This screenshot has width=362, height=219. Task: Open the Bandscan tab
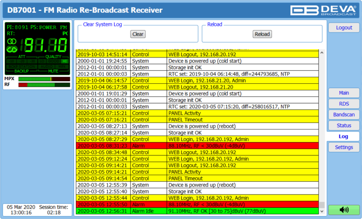coord(344,114)
